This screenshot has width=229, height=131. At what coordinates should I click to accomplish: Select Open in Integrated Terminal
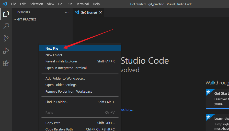[x=80, y=68]
